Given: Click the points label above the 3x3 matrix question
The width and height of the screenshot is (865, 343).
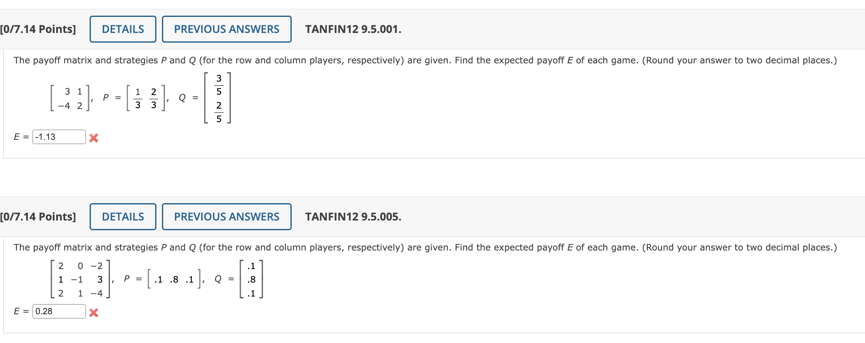Looking at the screenshot, I should point(38,217).
